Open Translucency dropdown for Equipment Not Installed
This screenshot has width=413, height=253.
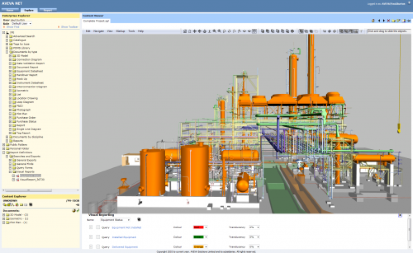coord(254,227)
